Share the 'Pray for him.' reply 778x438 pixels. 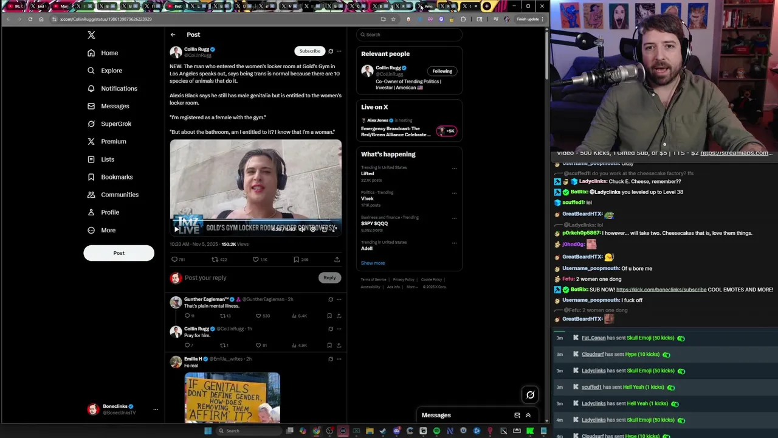(x=339, y=346)
